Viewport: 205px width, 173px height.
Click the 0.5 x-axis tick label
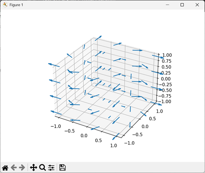98,140
